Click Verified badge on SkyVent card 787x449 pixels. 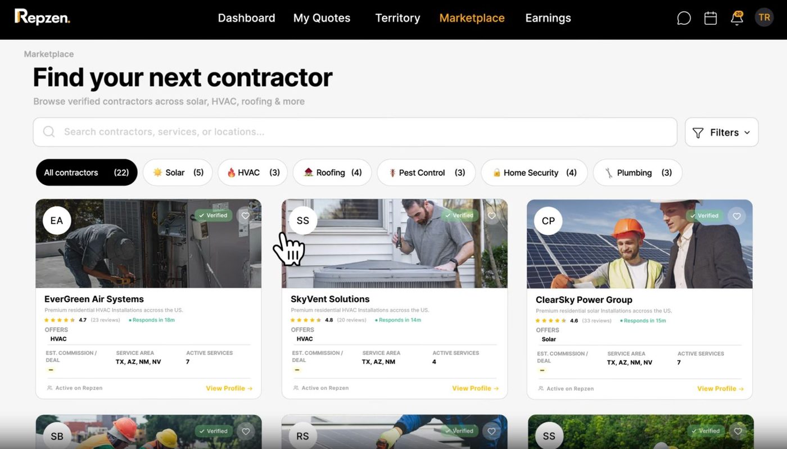point(459,215)
